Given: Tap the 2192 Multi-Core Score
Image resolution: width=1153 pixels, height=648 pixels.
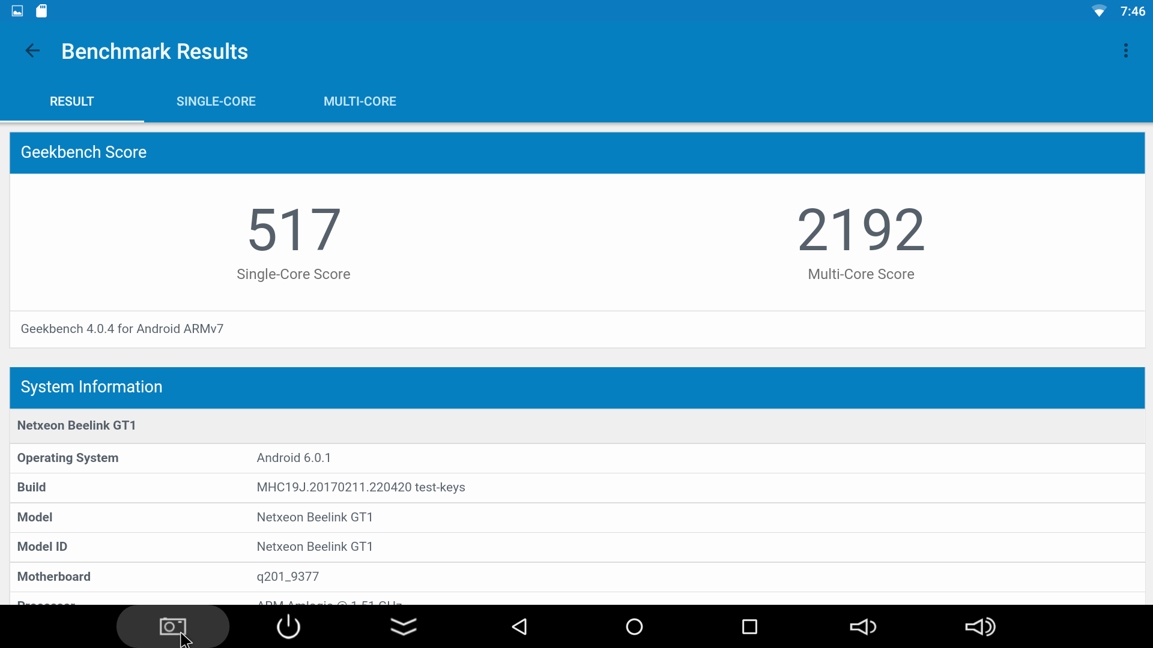Looking at the screenshot, I should click(861, 230).
